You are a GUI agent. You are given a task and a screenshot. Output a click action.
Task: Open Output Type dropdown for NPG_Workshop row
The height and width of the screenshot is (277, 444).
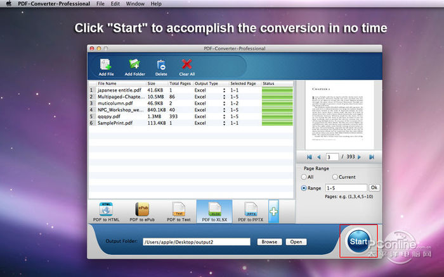224,110
